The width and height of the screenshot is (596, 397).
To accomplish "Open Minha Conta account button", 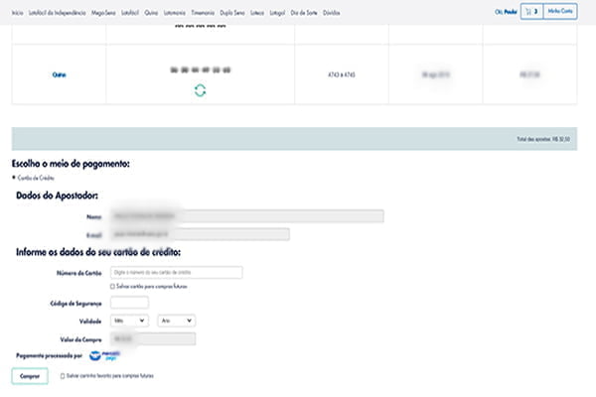I will pos(561,12).
